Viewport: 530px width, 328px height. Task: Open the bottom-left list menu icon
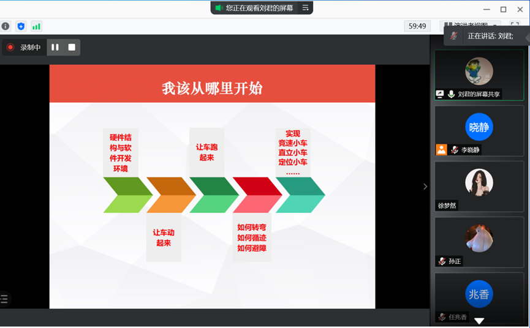click(4, 299)
